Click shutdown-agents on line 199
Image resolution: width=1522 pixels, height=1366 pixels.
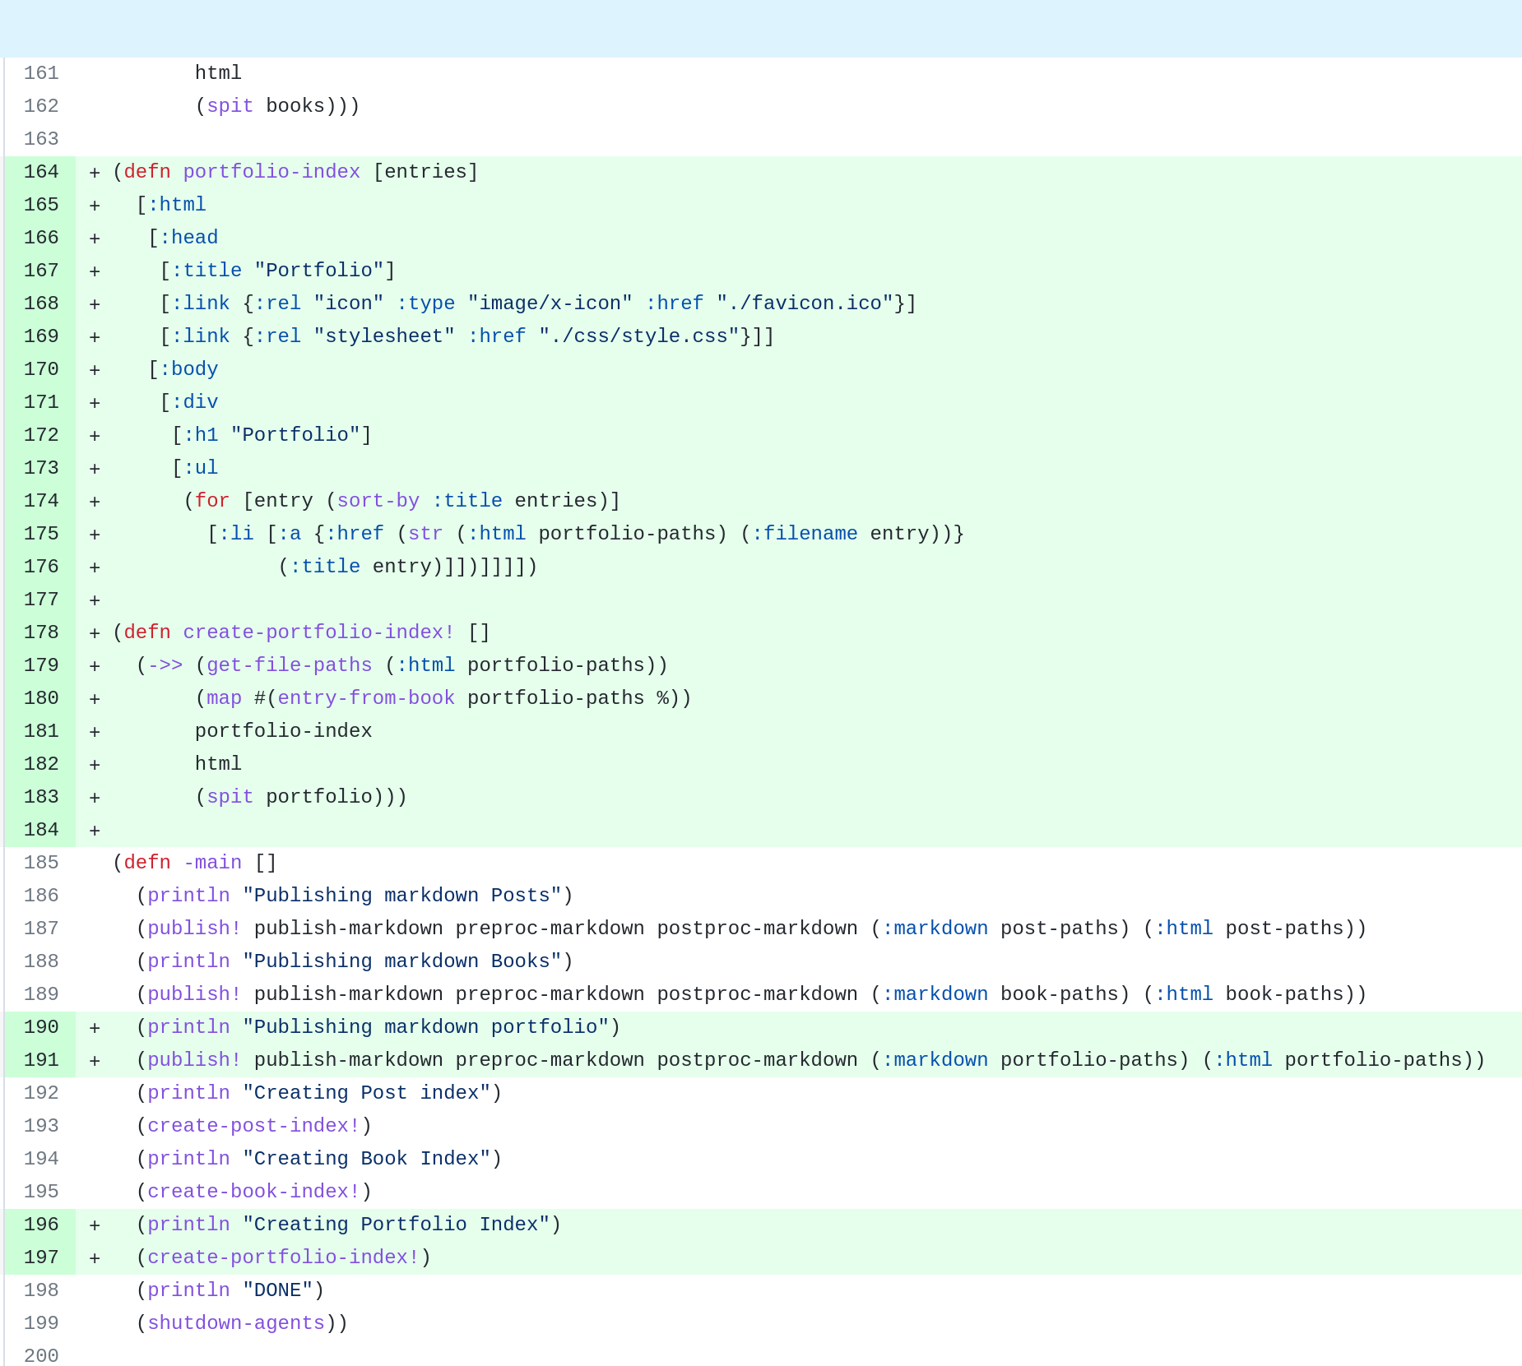236,1323
